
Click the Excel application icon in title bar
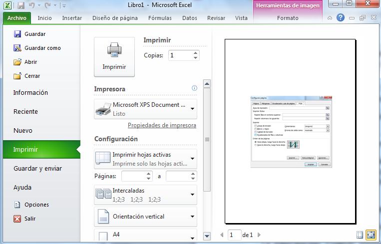pos(7,5)
